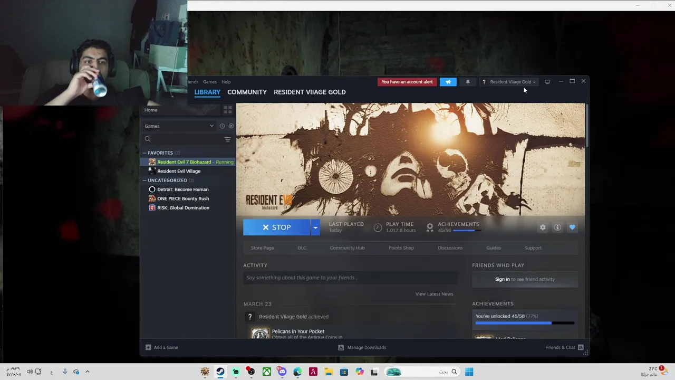675x380 pixels.
Task: Open Microsoft Edge in the taskbar
Action: point(297,372)
